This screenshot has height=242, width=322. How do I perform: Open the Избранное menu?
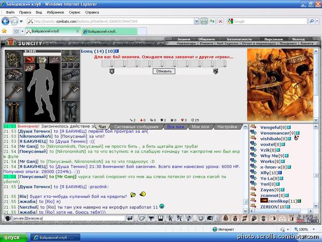55,12
